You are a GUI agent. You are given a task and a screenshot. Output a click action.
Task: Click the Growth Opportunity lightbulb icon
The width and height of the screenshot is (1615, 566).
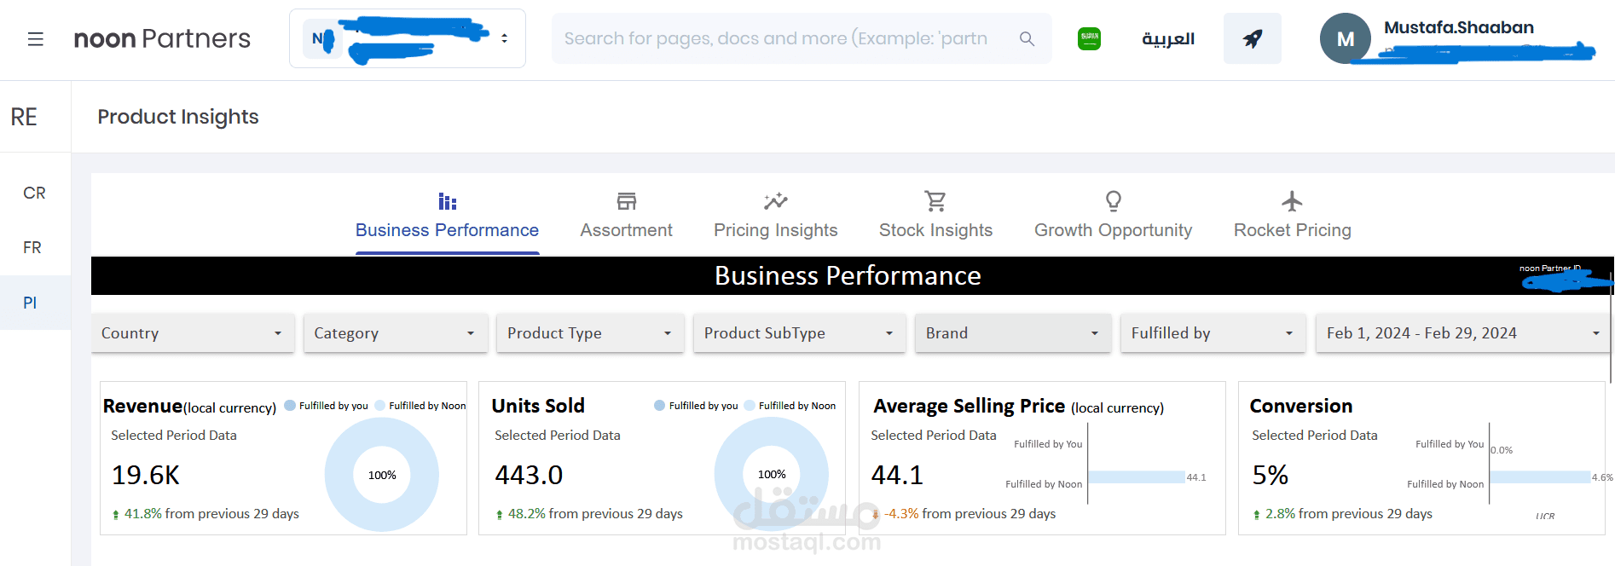[x=1113, y=201]
